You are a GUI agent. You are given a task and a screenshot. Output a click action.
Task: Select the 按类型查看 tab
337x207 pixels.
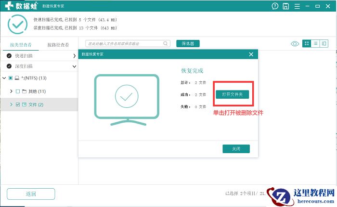[x=21, y=45]
